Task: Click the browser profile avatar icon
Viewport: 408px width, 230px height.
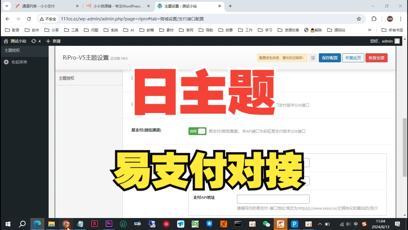Action: tap(389, 19)
